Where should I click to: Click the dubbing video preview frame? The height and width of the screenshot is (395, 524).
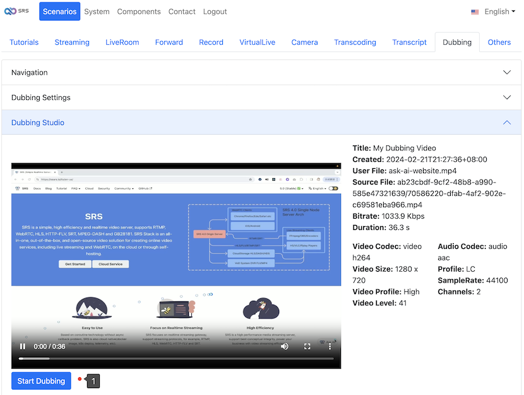coord(176,253)
